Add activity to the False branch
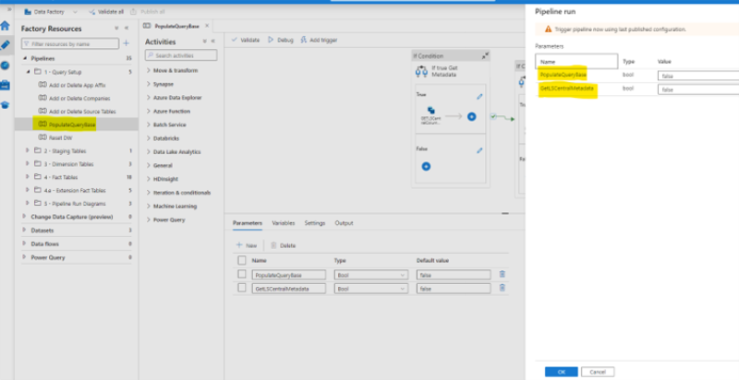This screenshot has width=739, height=380. 426,166
